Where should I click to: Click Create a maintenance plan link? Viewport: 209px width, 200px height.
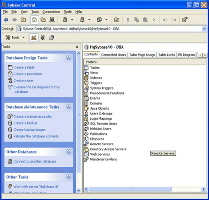point(33,116)
